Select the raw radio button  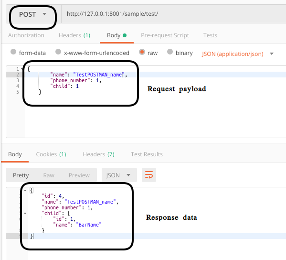[x=142, y=52]
